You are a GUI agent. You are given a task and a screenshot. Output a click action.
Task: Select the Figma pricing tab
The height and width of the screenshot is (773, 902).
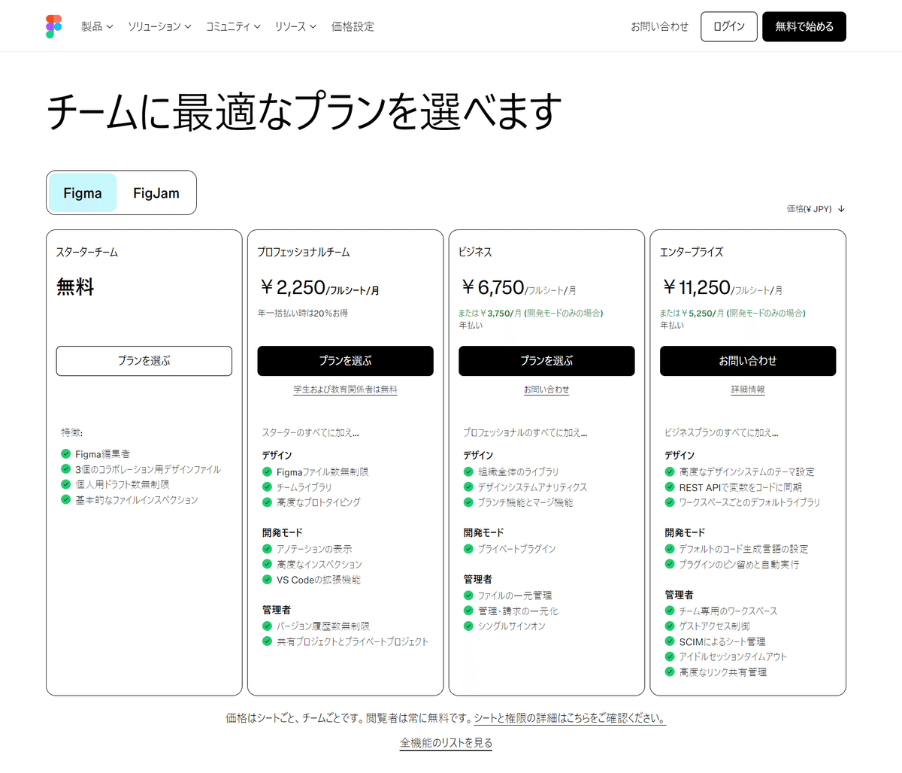coord(83,193)
